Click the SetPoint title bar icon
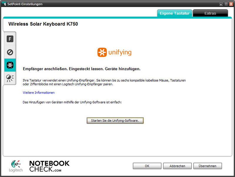The image size is (235, 177). pos(4,4)
